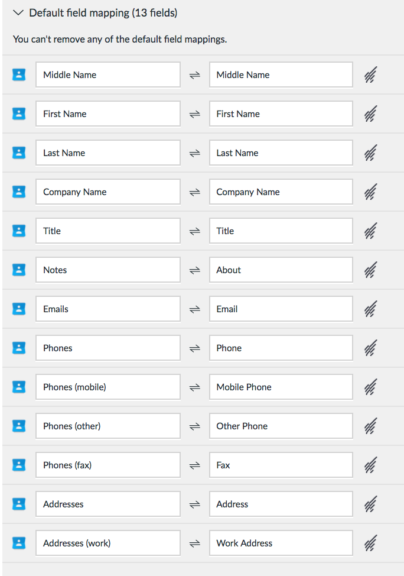Click the striped icon next to Work Address
This screenshot has width=404, height=576.
(370, 543)
